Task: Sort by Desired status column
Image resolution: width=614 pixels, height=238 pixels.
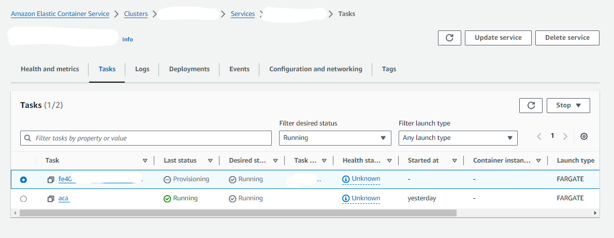Action: click(x=275, y=161)
